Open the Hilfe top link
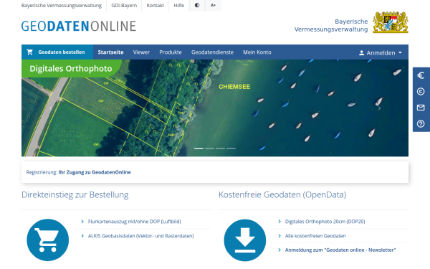The width and height of the screenshot is (430, 269). point(178,6)
